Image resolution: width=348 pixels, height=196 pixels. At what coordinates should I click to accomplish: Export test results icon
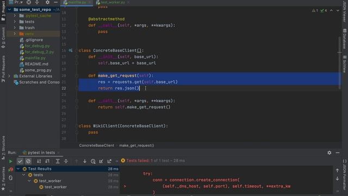click(x=109, y=161)
